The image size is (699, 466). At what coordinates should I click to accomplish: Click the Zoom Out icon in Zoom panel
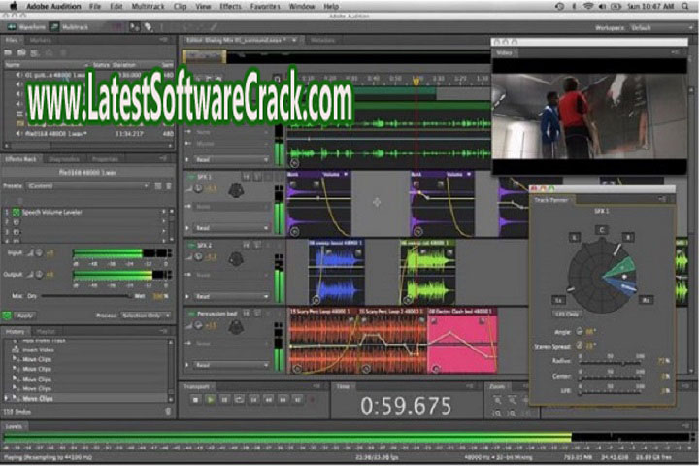[513, 400]
